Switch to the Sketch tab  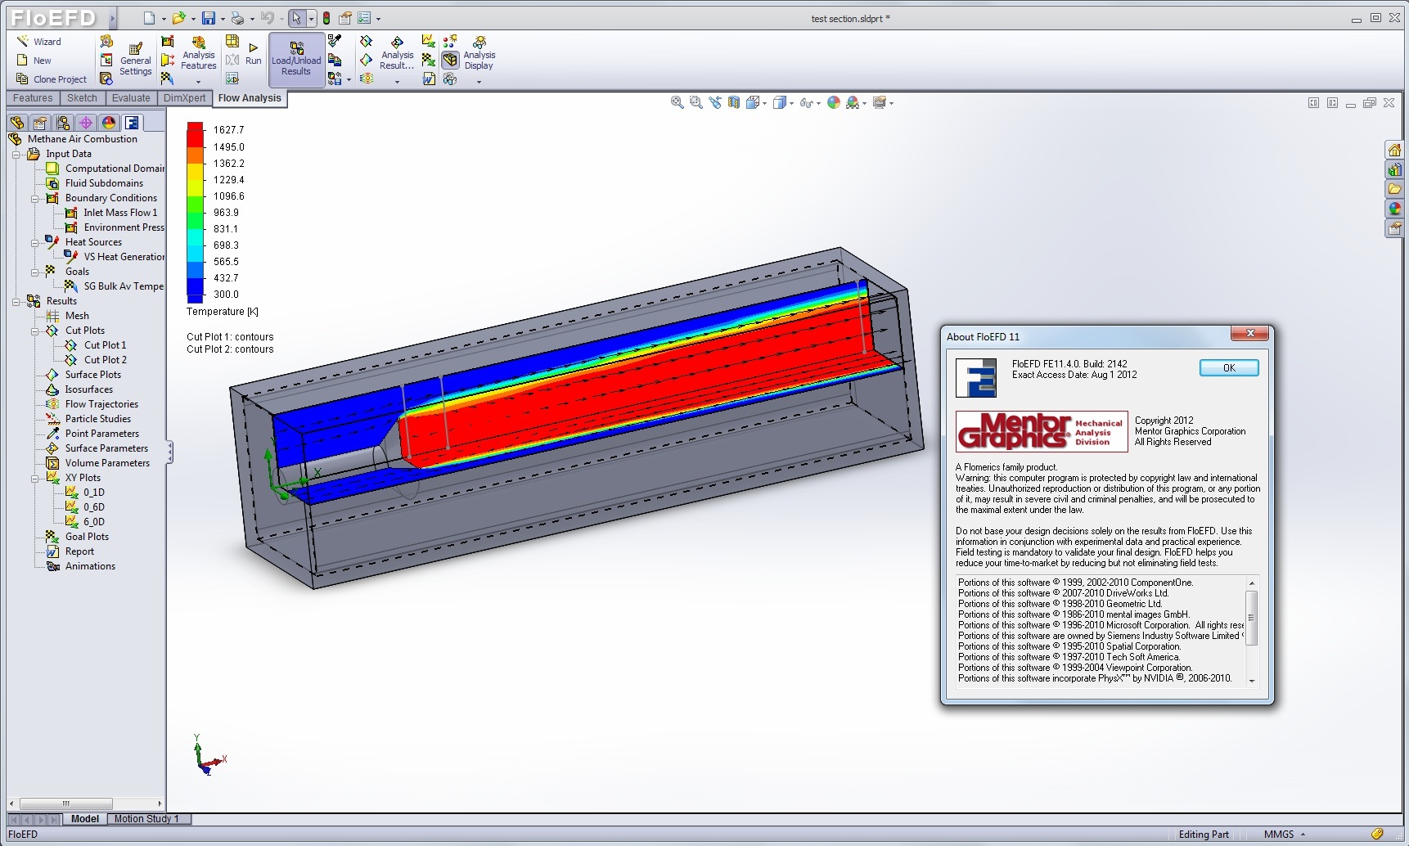[x=82, y=98]
